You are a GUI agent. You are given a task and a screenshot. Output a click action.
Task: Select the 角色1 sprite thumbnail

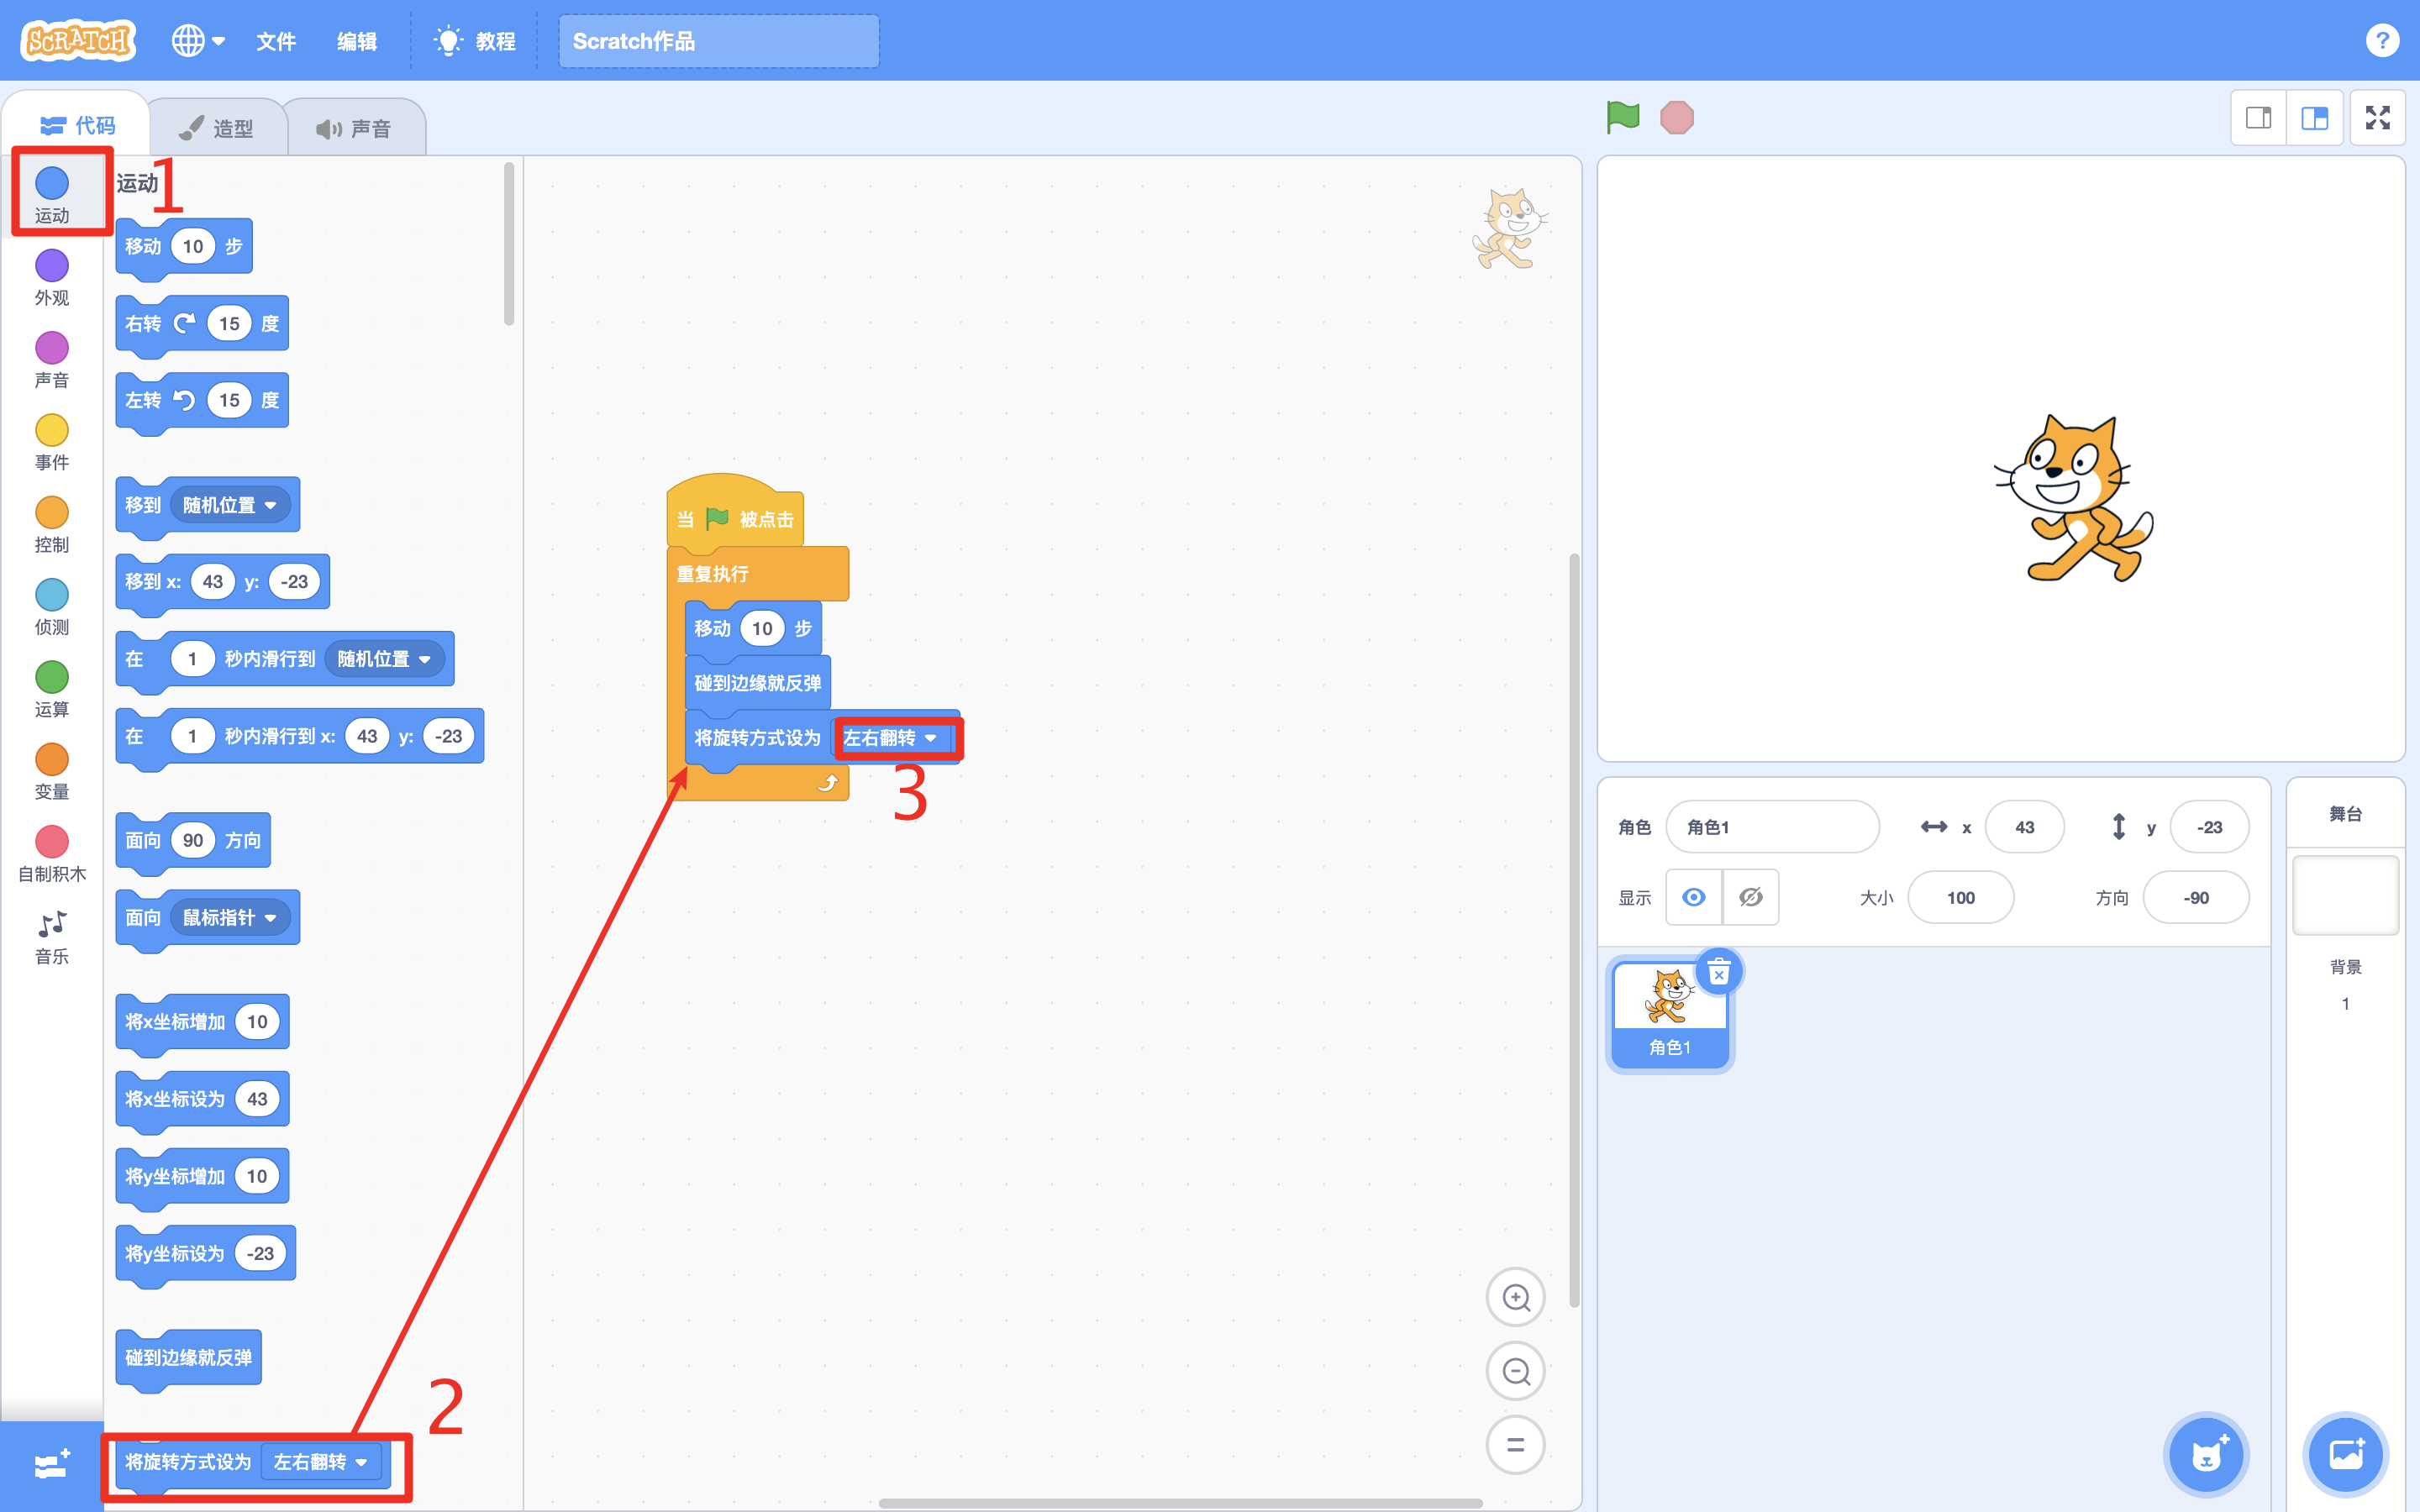point(1670,1014)
